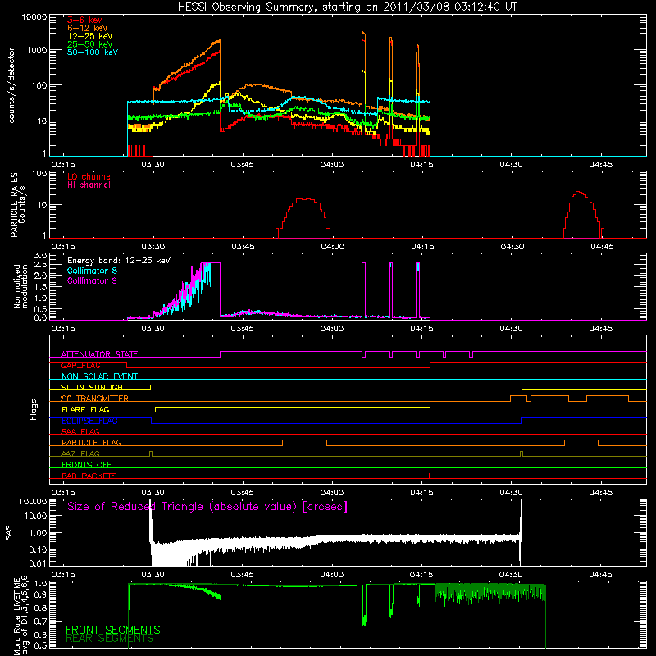Click the FRONTS_OFF flag label

coord(87,464)
